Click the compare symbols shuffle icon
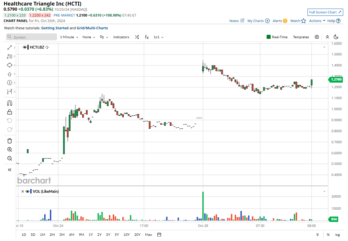Viewport: 348px width, 241px height. [x=137, y=37]
